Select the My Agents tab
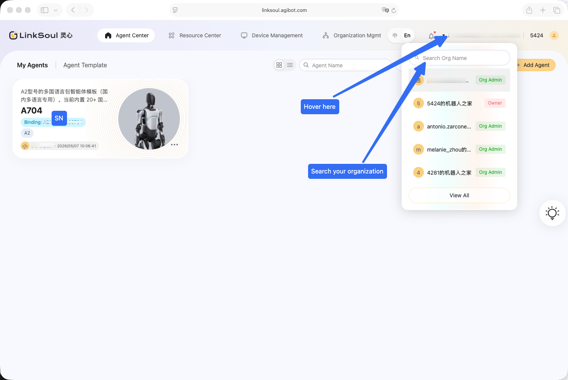Image resolution: width=568 pixels, height=380 pixels. (32, 65)
